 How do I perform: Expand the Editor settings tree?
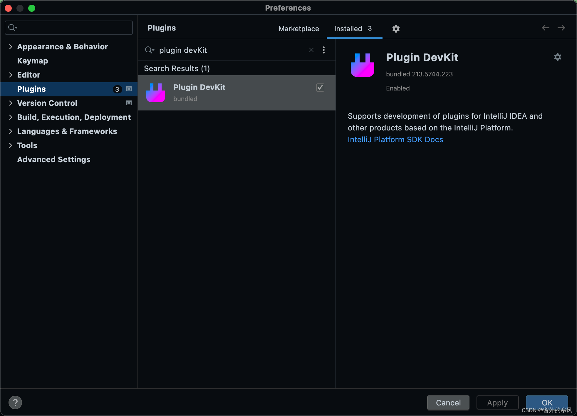(11, 75)
